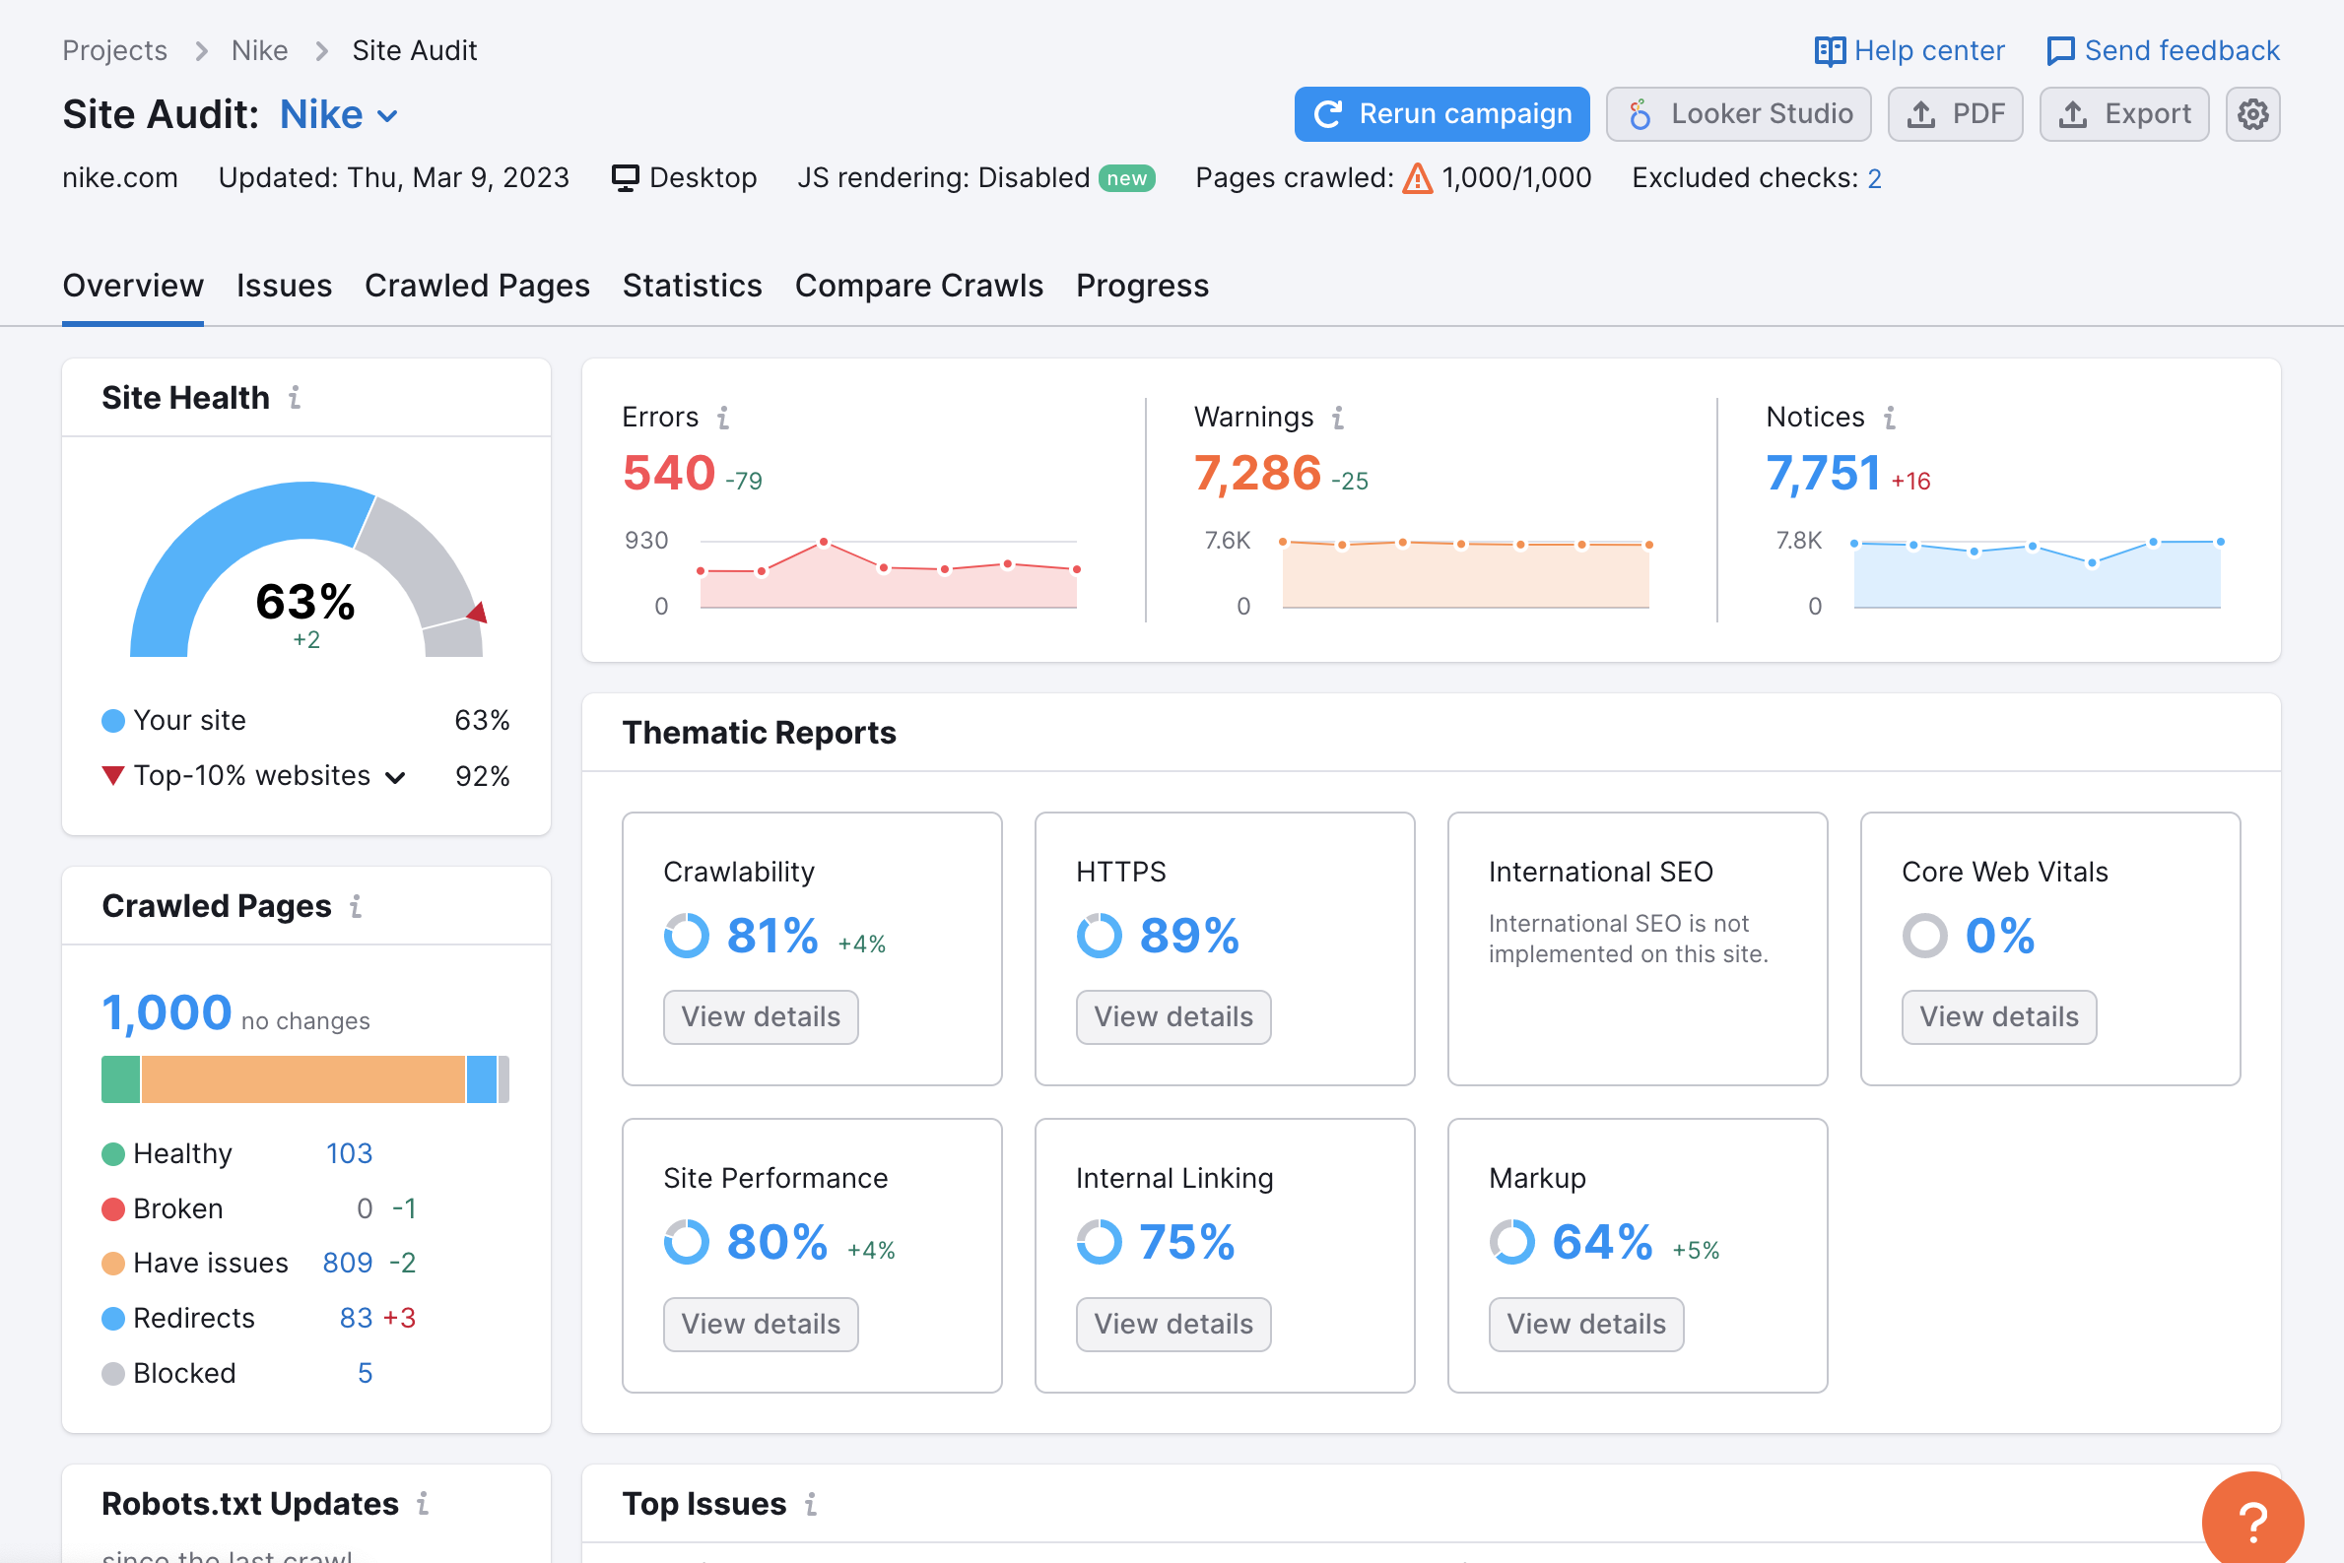Click the 7,286 warnings count

[1257, 473]
